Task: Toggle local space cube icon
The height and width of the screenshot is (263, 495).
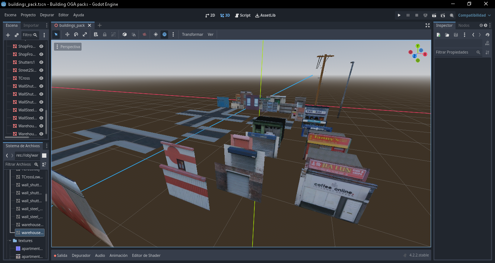Action: (x=125, y=34)
